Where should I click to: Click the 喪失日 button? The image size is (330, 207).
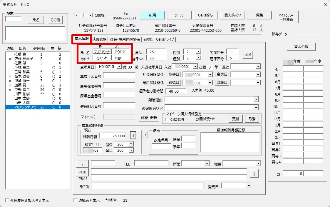(x=222, y=74)
